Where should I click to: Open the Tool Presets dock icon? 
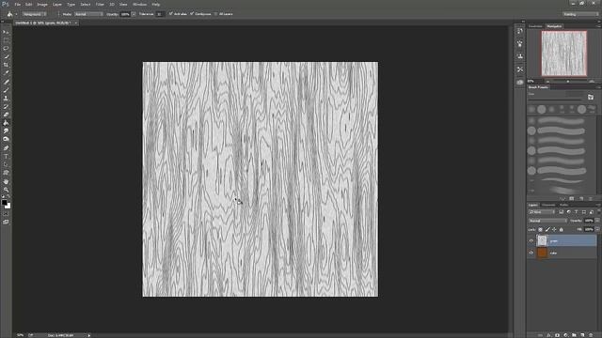pyautogui.click(x=520, y=69)
